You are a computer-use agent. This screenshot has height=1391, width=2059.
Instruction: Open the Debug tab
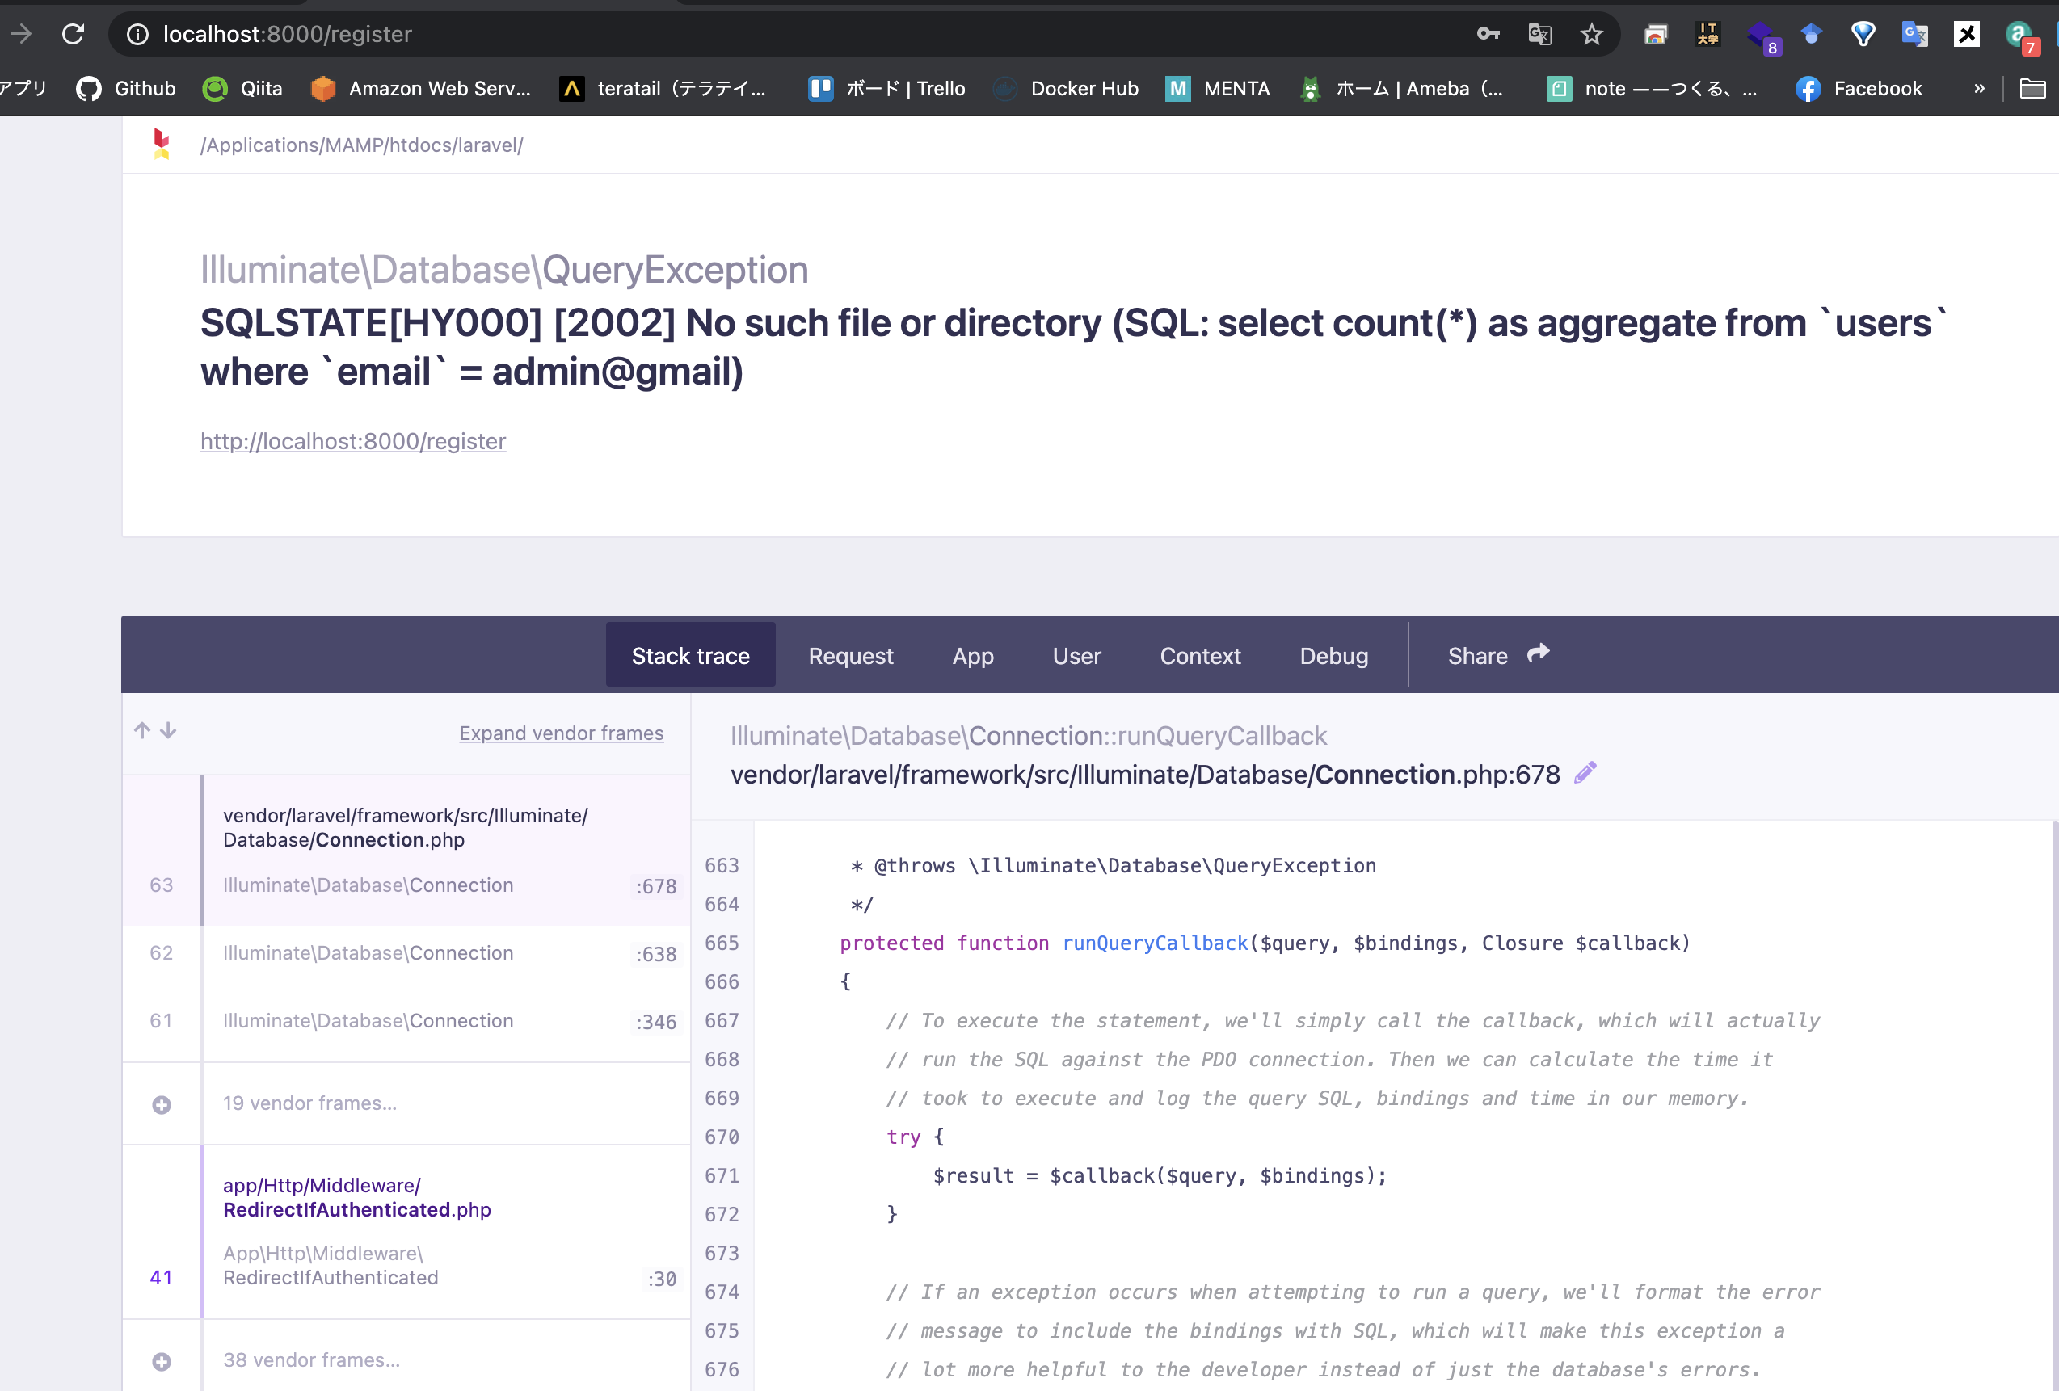tap(1333, 655)
